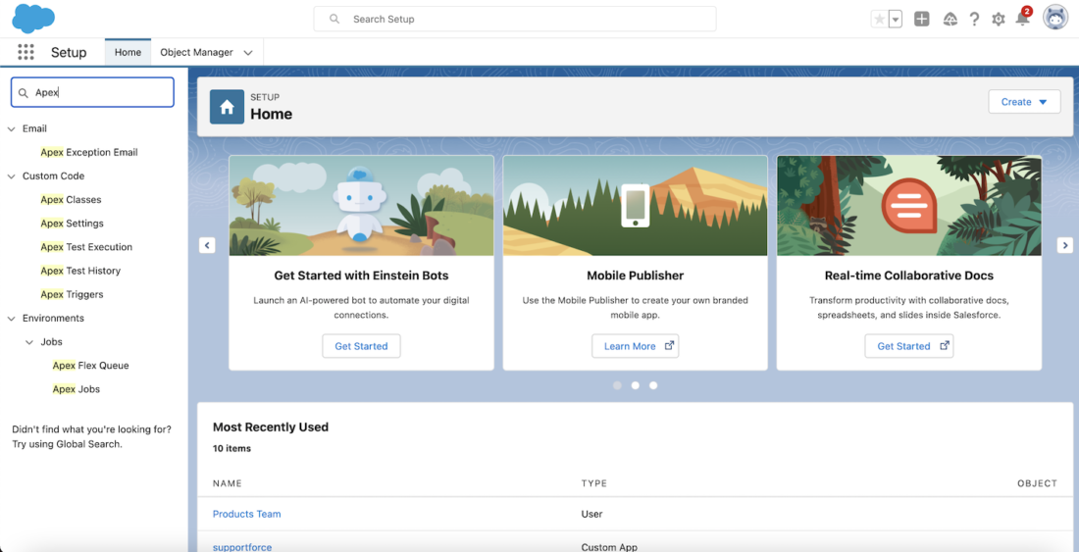Image resolution: width=1079 pixels, height=552 pixels.
Task: Collapse the Custom Code section
Action: [11, 176]
